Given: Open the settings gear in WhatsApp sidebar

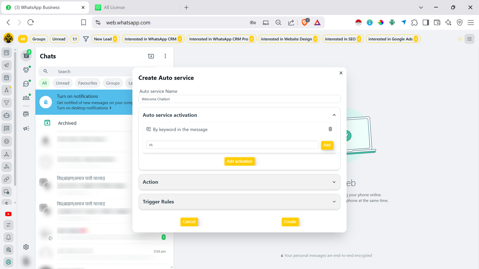Looking at the screenshot, I should [26, 247].
